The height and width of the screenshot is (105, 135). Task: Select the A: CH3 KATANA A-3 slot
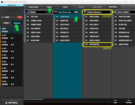[x=12, y=50]
